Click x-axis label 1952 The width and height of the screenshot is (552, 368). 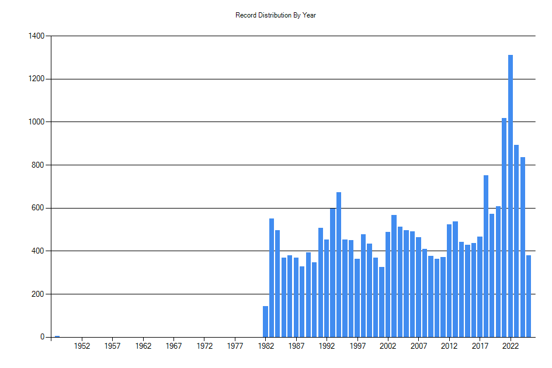[x=82, y=346]
